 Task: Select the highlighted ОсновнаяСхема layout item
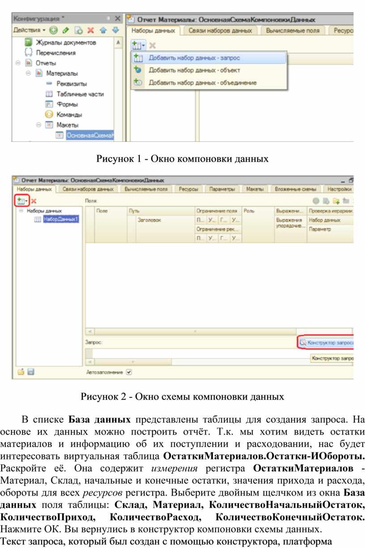point(90,135)
